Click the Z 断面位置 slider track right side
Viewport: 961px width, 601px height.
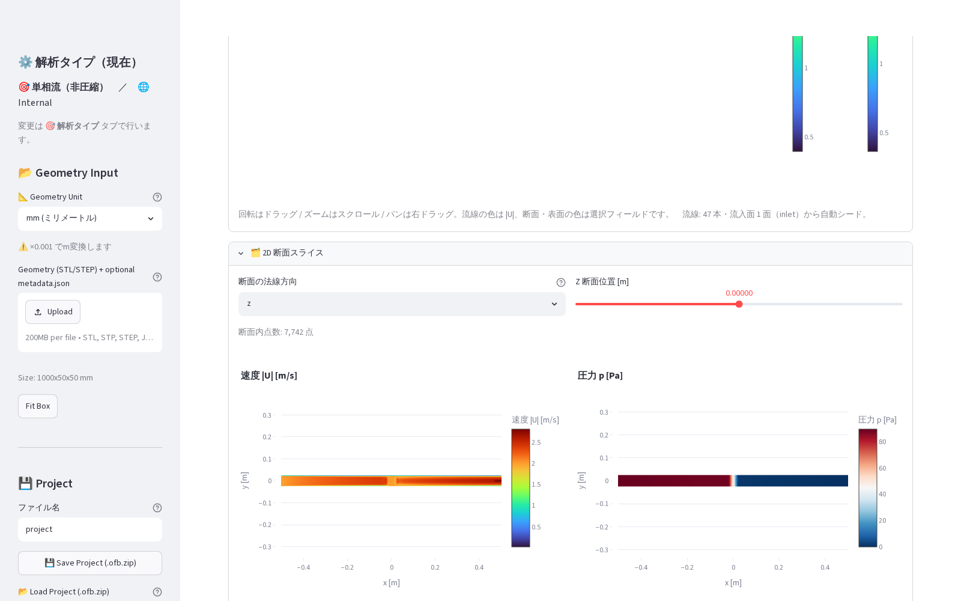[x=821, y=304]
